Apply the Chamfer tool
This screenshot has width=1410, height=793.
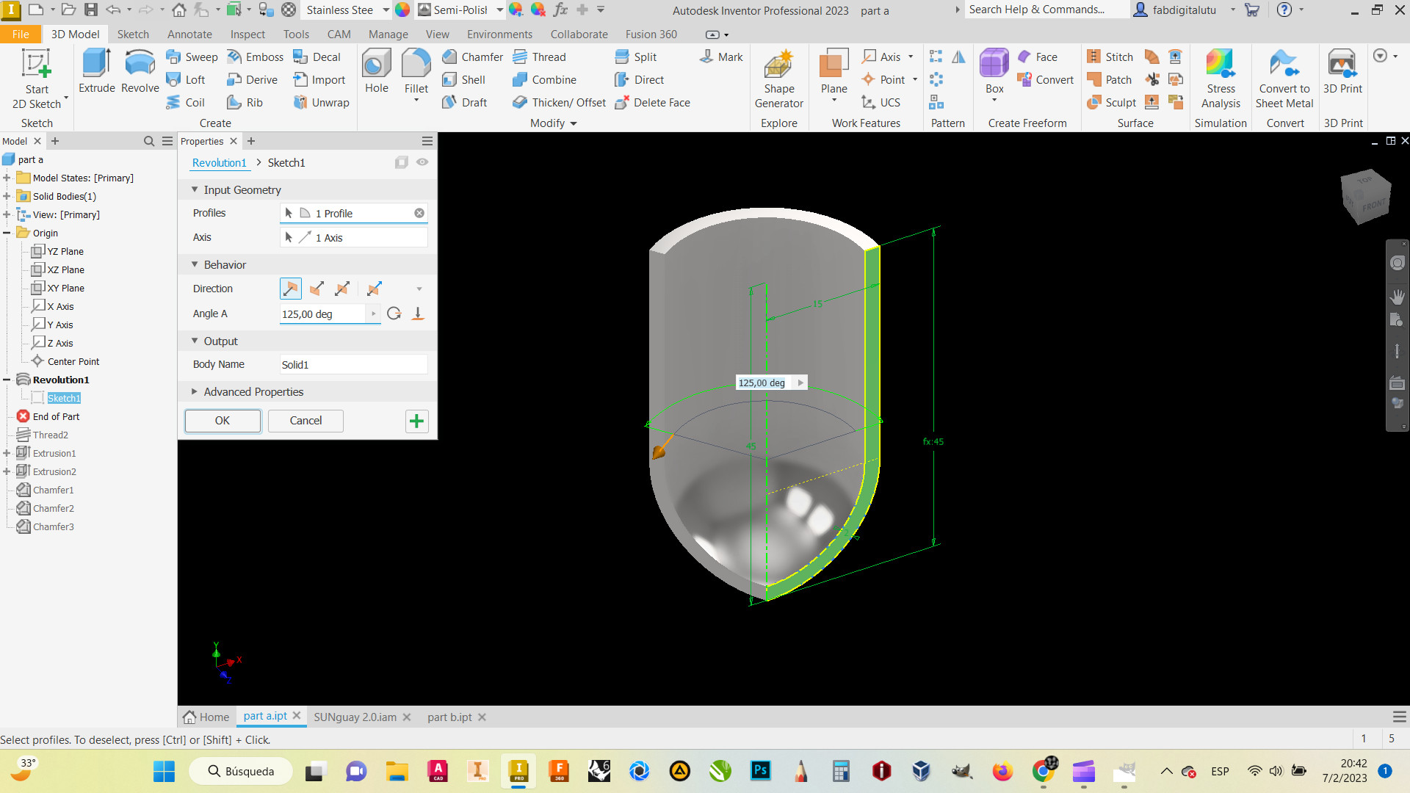pyautogui.click(x=472, y=57)
